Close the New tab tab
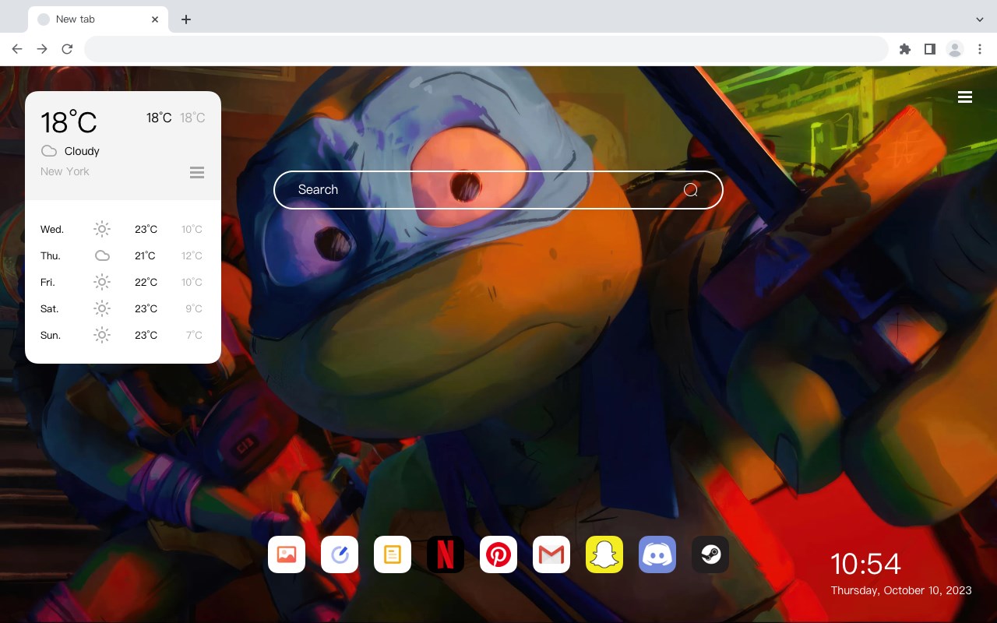 pyautogui.click(x=156, y=19)
